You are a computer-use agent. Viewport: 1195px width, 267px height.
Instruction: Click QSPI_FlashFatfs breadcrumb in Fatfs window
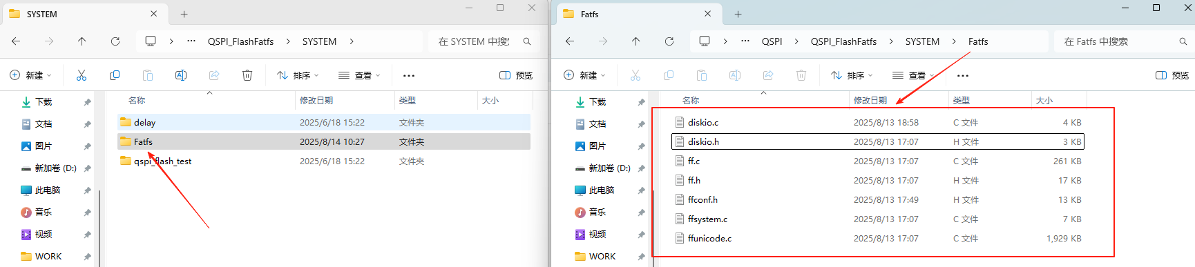(x=843, y=41)
